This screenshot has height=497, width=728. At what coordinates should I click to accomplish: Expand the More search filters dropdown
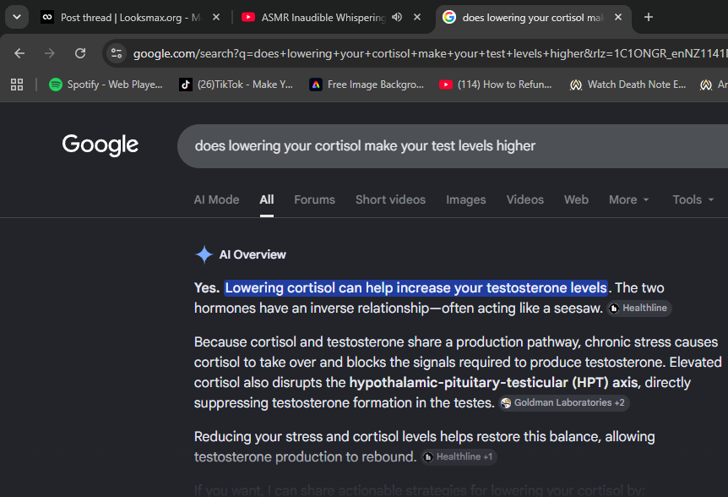(x=628, y=199)
